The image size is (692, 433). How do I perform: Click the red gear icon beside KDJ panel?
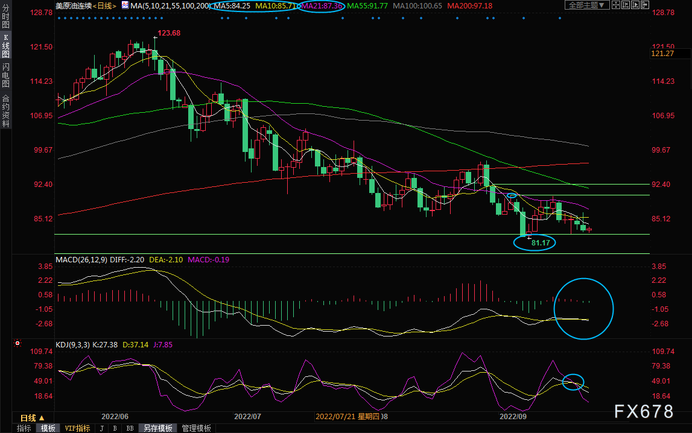pyautogui.click(x=17, y=343)
